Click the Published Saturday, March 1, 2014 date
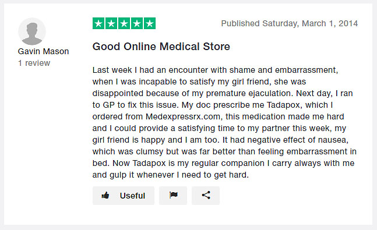This screenshot has width=377, height=230. pos(290,23)
